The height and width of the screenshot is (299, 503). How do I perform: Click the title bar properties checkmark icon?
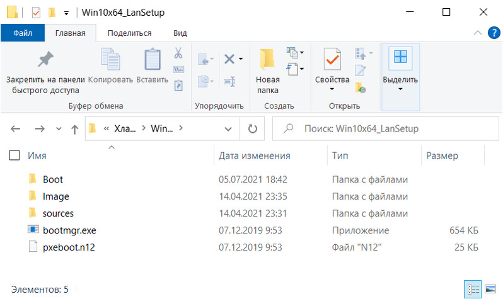click(x=37, y=13)
